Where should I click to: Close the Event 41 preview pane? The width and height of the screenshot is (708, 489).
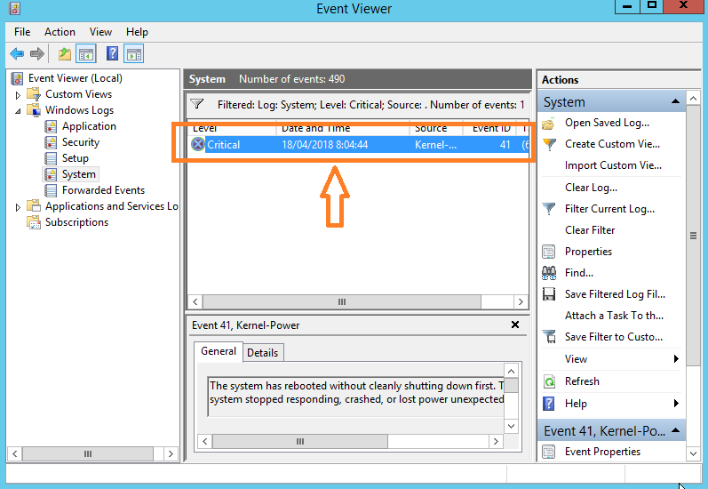click(x=514, y=325)
